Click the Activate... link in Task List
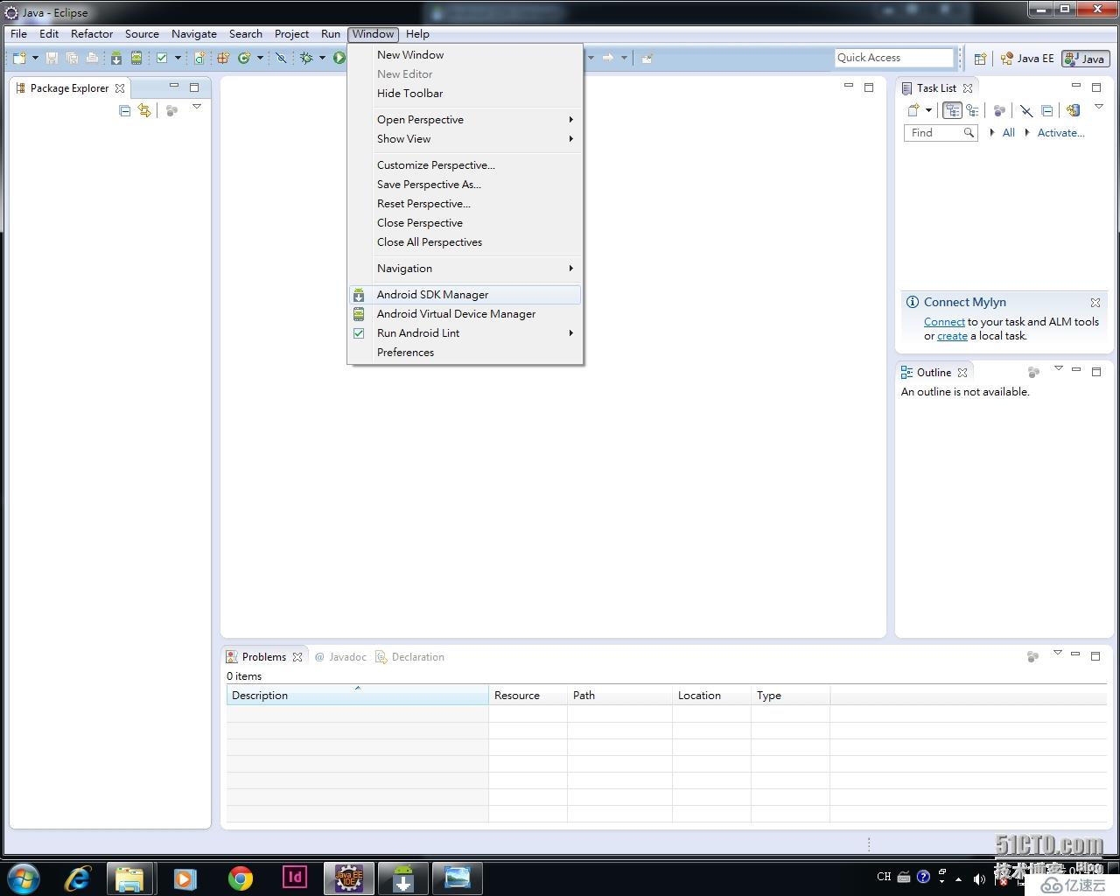This screenshot has width=1120, height=896. point(1060,133)
